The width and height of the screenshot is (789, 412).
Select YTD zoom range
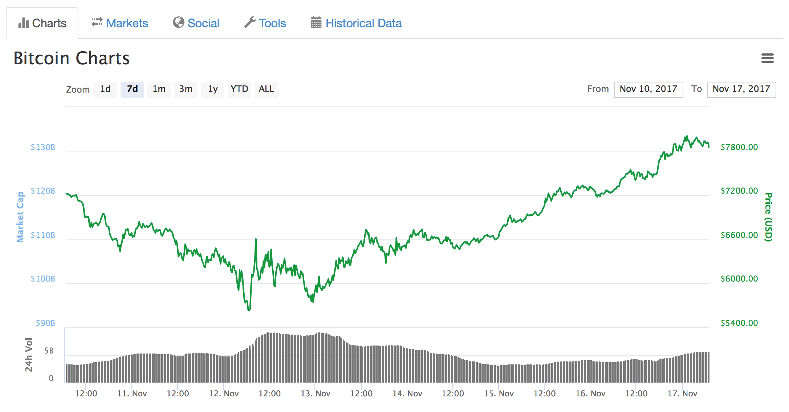coord(239,89)
